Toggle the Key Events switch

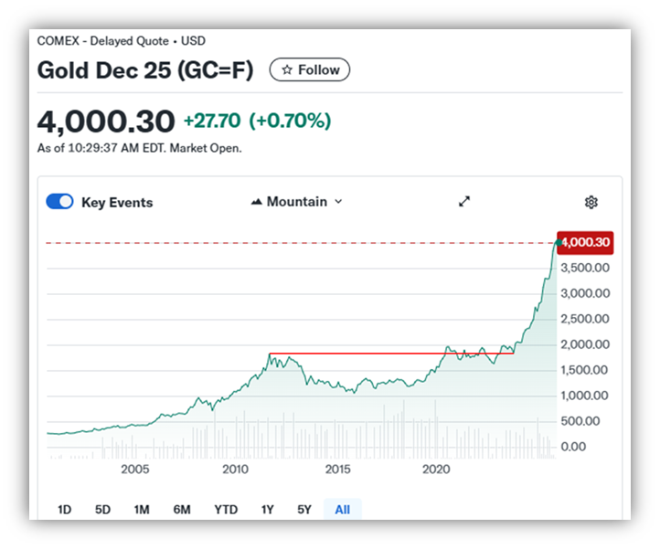pyautogui.click(x=60, y=202)
